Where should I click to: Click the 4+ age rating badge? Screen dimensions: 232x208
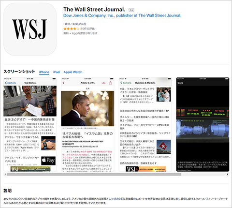tap(131, 10)
